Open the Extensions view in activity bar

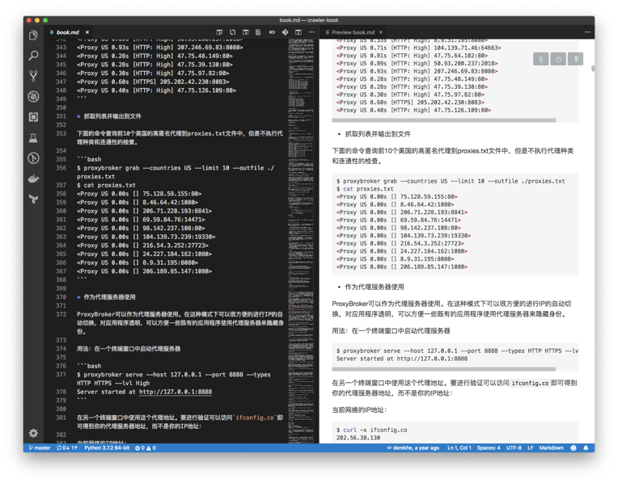[33, 117]
